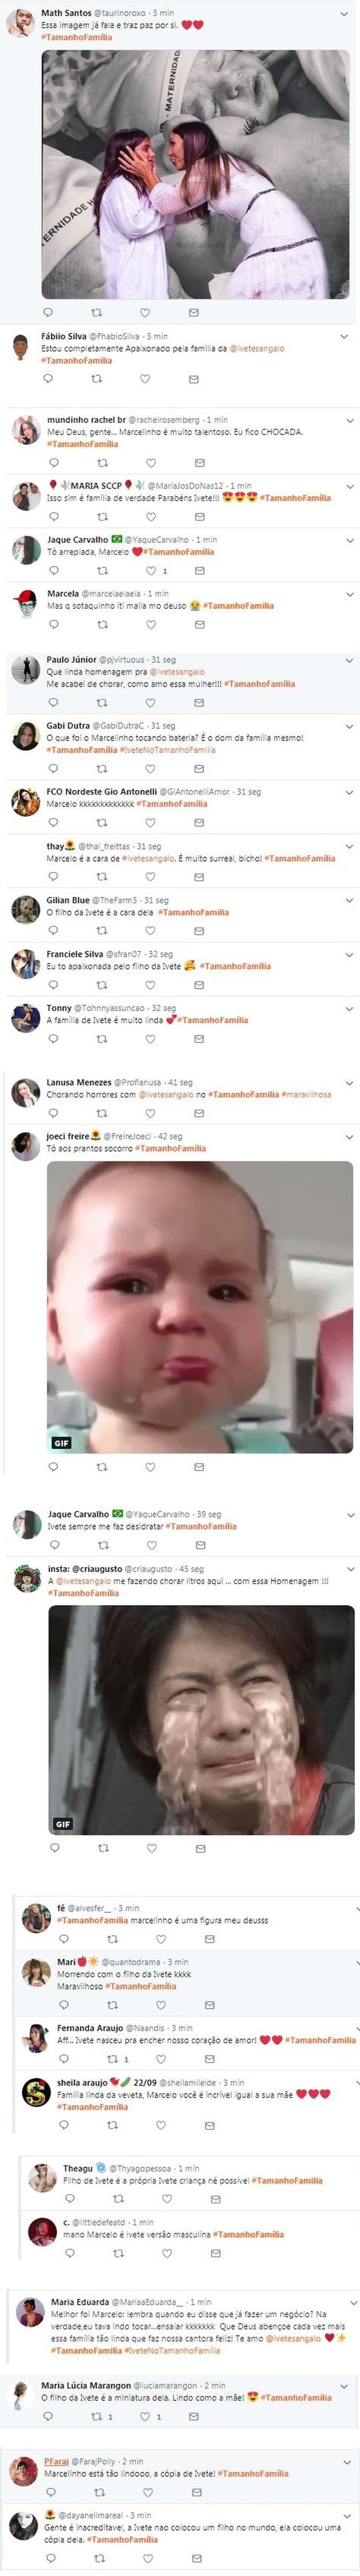Viewport: 360px width, 2576px height.
Task: Expand options for mundinho rachel br's tweet
Action: (349, 421)
